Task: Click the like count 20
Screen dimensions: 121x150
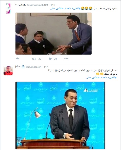Action: 55,59
